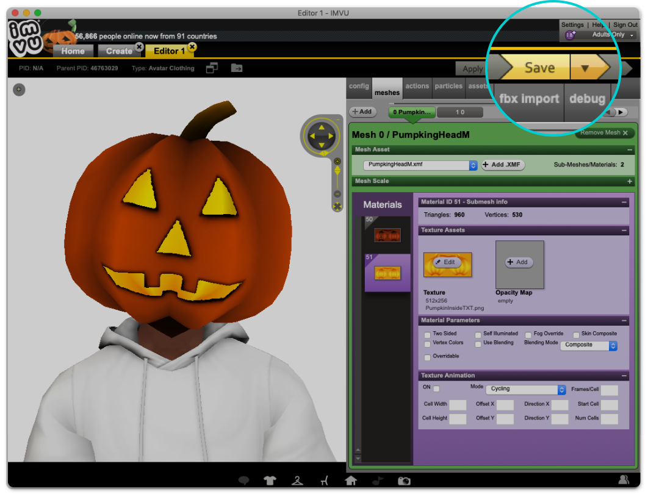Viewport: 648px width, 494px height.
Task: Open the actions tab
Action: click(x=417, y=87)
